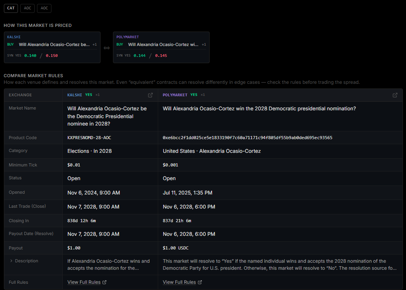Click Polymarket +1 legs badge in card
Screen dimensions: 406x290
pos(204,44)
